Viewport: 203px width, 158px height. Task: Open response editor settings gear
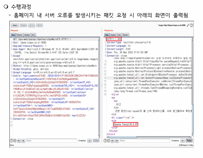108,141
